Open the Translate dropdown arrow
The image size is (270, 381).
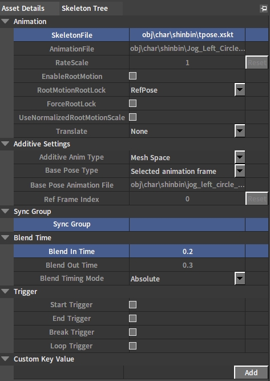coord(240,131)
